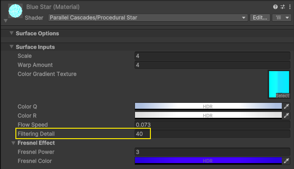The image size is (294, 169).
Task: Use the eyedropper for Color Q
Action: point(286,106)
